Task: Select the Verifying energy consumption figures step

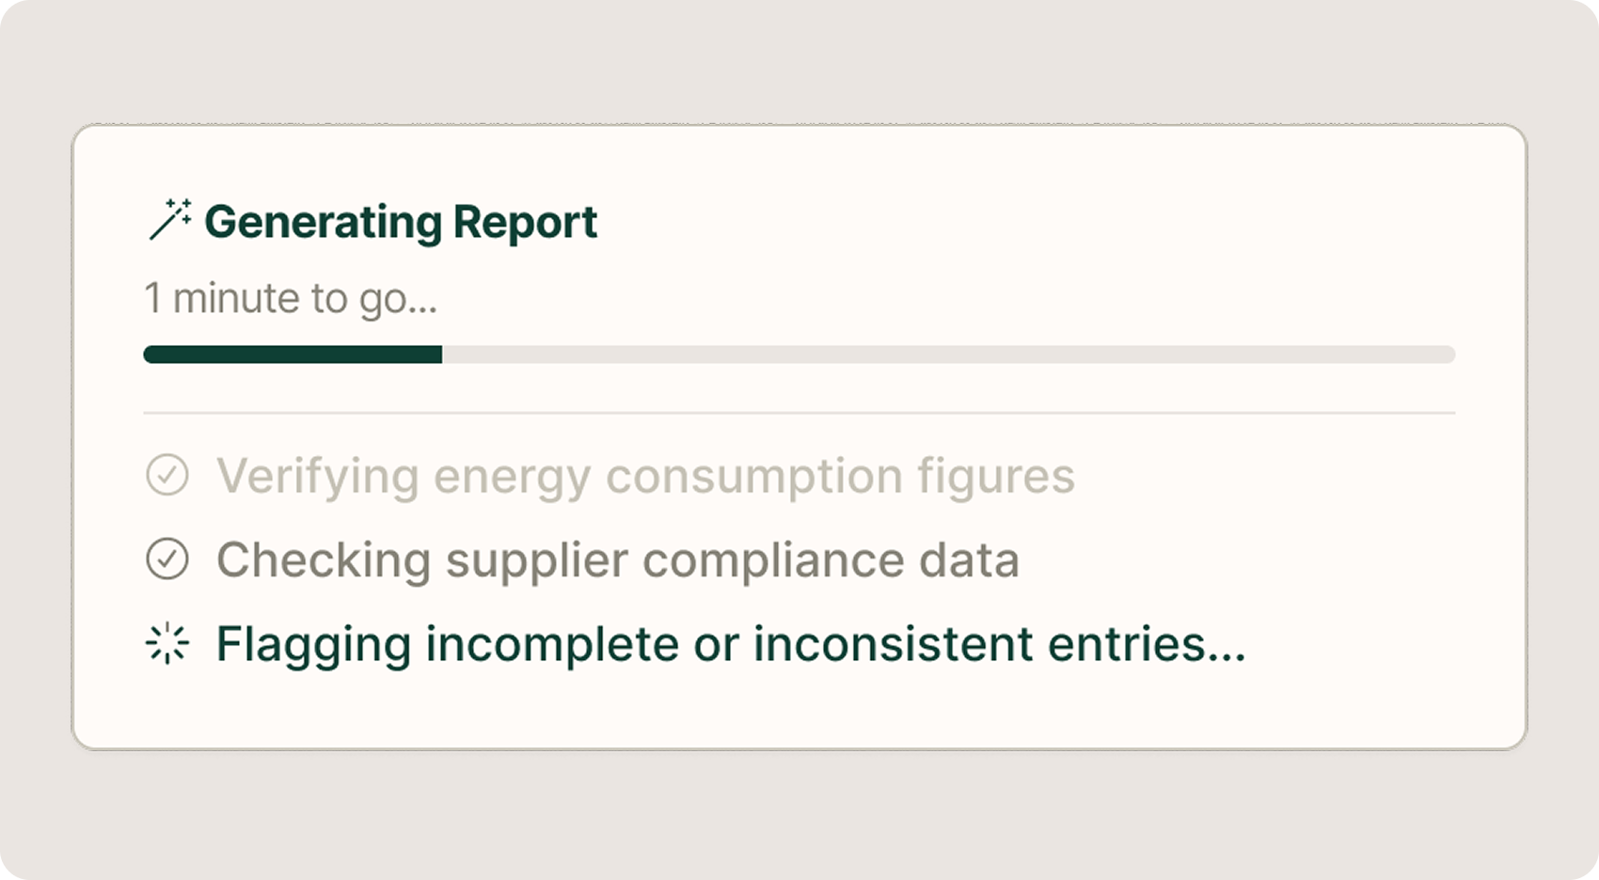Action: tap(645, 476)
